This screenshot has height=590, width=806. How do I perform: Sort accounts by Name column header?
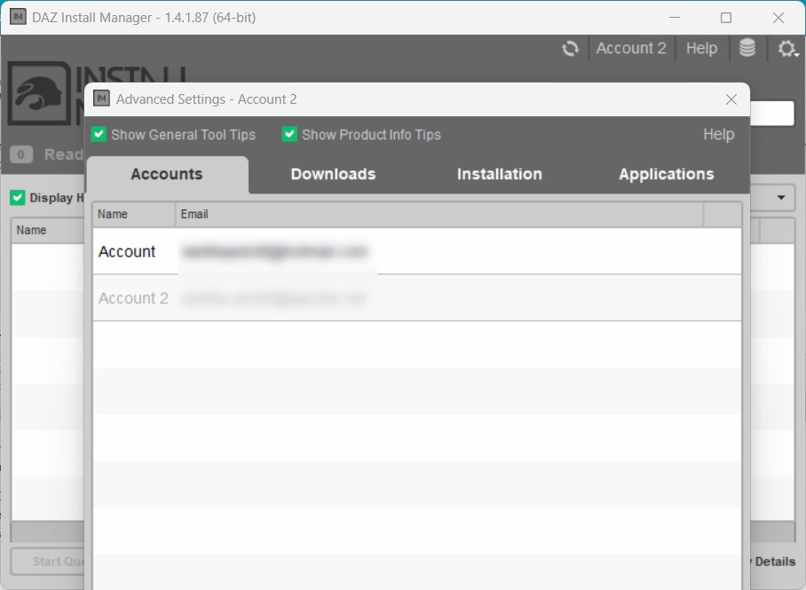tap(134, 215)
